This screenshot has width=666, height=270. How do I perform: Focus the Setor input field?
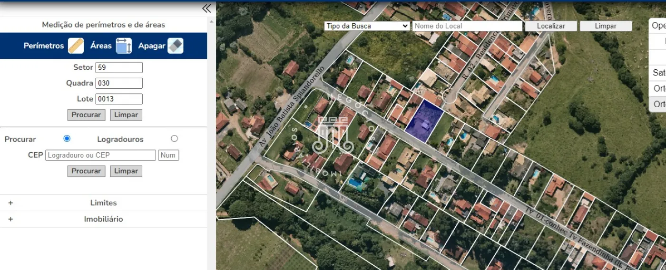[x=119, y=67]
